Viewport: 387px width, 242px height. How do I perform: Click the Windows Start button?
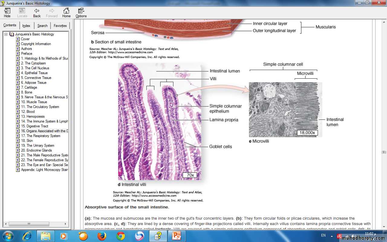(x=8, y=236)
